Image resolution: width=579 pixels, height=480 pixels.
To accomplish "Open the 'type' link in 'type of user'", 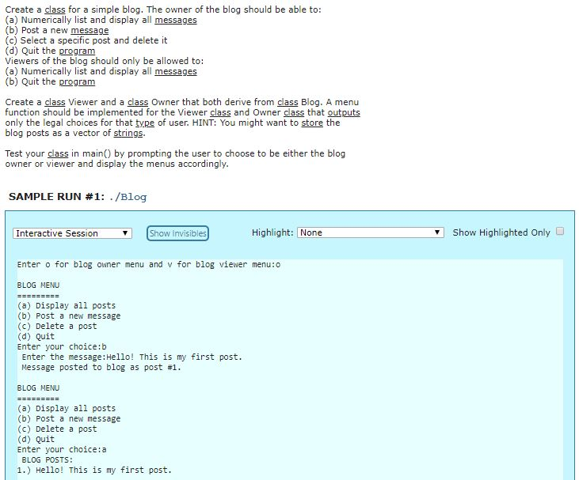I will [145, 123].
